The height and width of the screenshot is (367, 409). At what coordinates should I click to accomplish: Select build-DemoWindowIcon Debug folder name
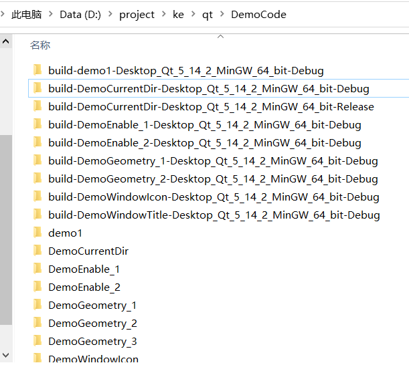coord(214,197)
